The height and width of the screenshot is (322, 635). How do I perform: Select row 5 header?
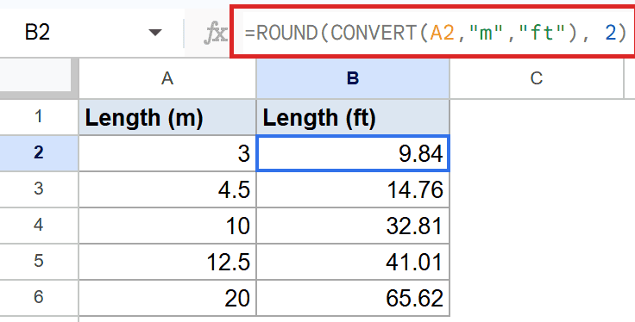(39, 261)
